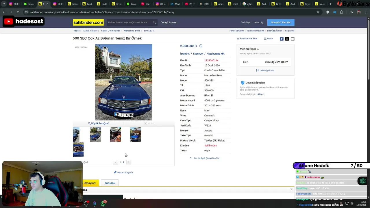The image size is (370, 208).
Task: Switch to the İlan Detayları tab
Action: (x=90, y=183)
